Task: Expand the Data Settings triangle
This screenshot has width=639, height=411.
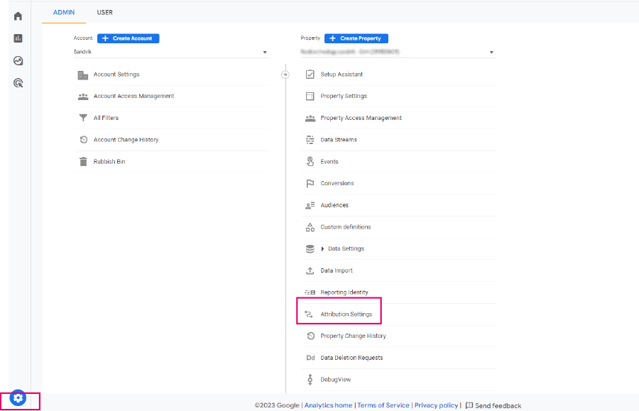Action: [322, 249]
